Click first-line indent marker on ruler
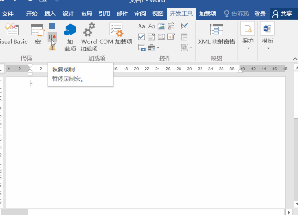The height and width of the screenshot is (215, 298). tap(30, 66)
